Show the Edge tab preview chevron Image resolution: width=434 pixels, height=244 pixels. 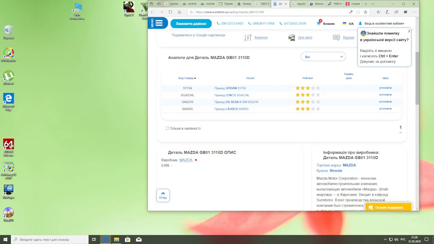tap(373, 4)
